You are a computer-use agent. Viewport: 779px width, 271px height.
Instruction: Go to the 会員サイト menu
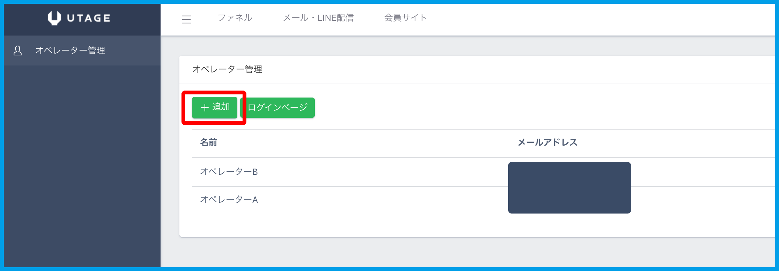[x=405, y=18]
